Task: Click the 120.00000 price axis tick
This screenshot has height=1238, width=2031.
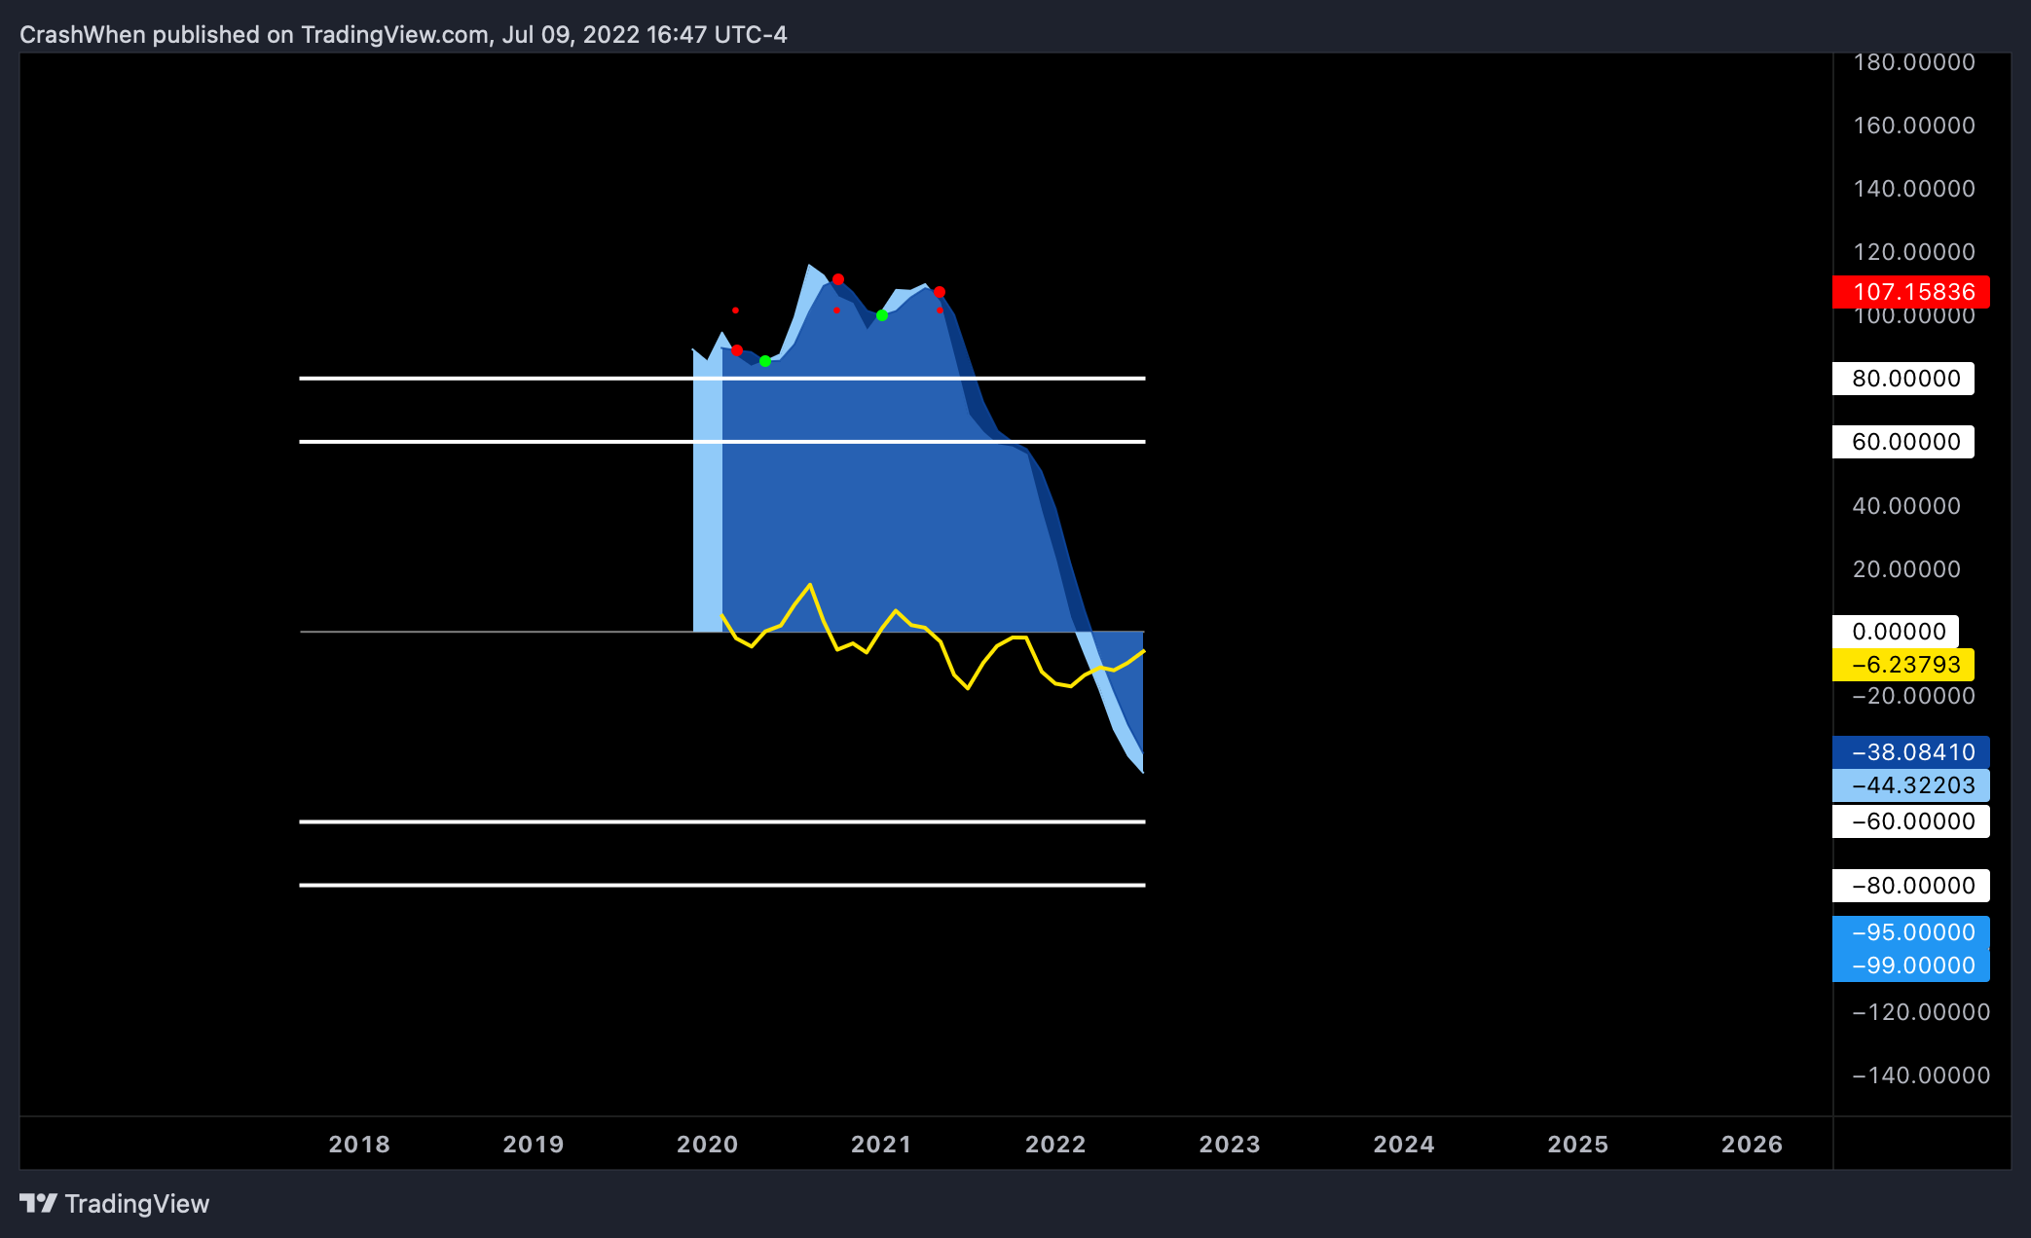Action: (1914, 252)
